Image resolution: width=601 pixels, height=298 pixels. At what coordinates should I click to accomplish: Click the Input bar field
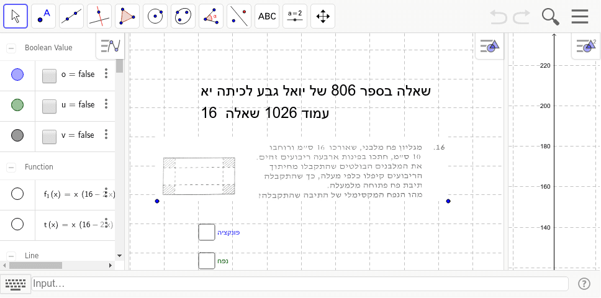300,284
